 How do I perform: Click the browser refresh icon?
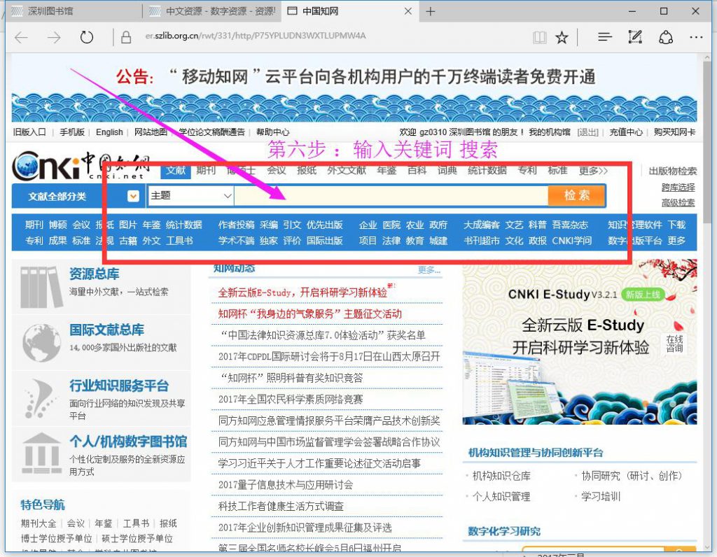pyautogui.click(x=87, y=37)
